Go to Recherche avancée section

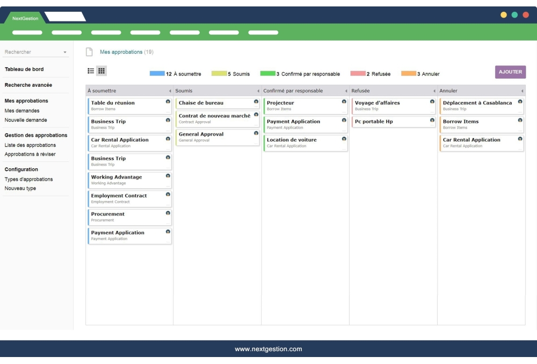(28, 86)
